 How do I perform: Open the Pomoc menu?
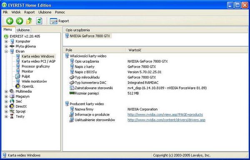click(x=60, y=12)
